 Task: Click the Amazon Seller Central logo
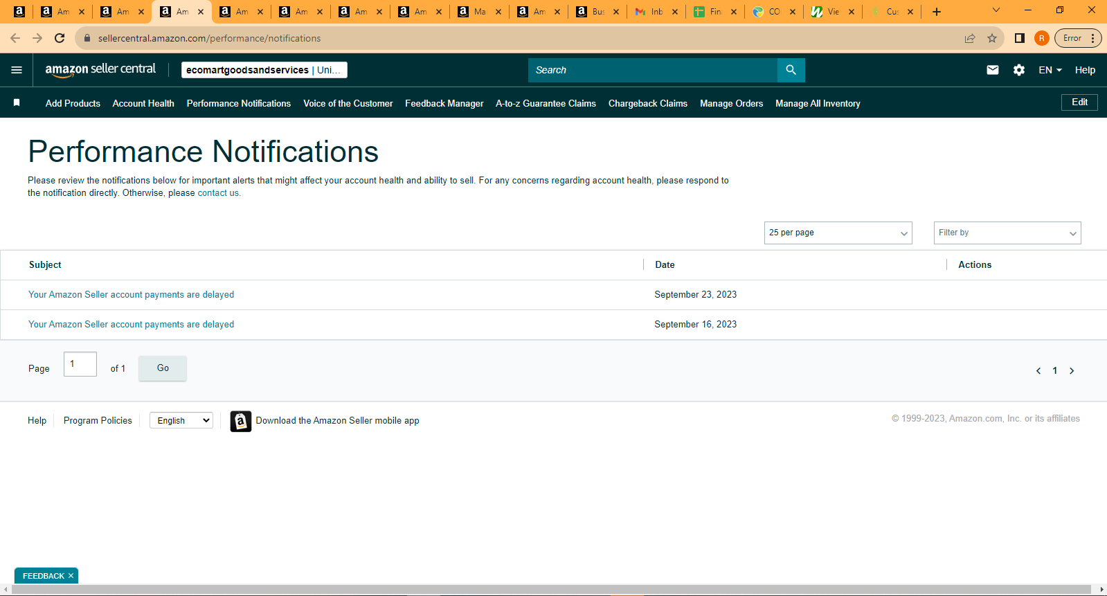[x=100, y=69]
